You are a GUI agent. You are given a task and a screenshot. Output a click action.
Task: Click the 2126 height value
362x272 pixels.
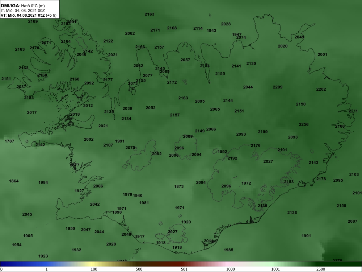click(x=292, y=213)
